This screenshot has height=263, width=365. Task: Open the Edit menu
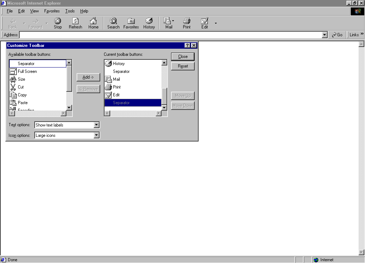tap(21, 11)
